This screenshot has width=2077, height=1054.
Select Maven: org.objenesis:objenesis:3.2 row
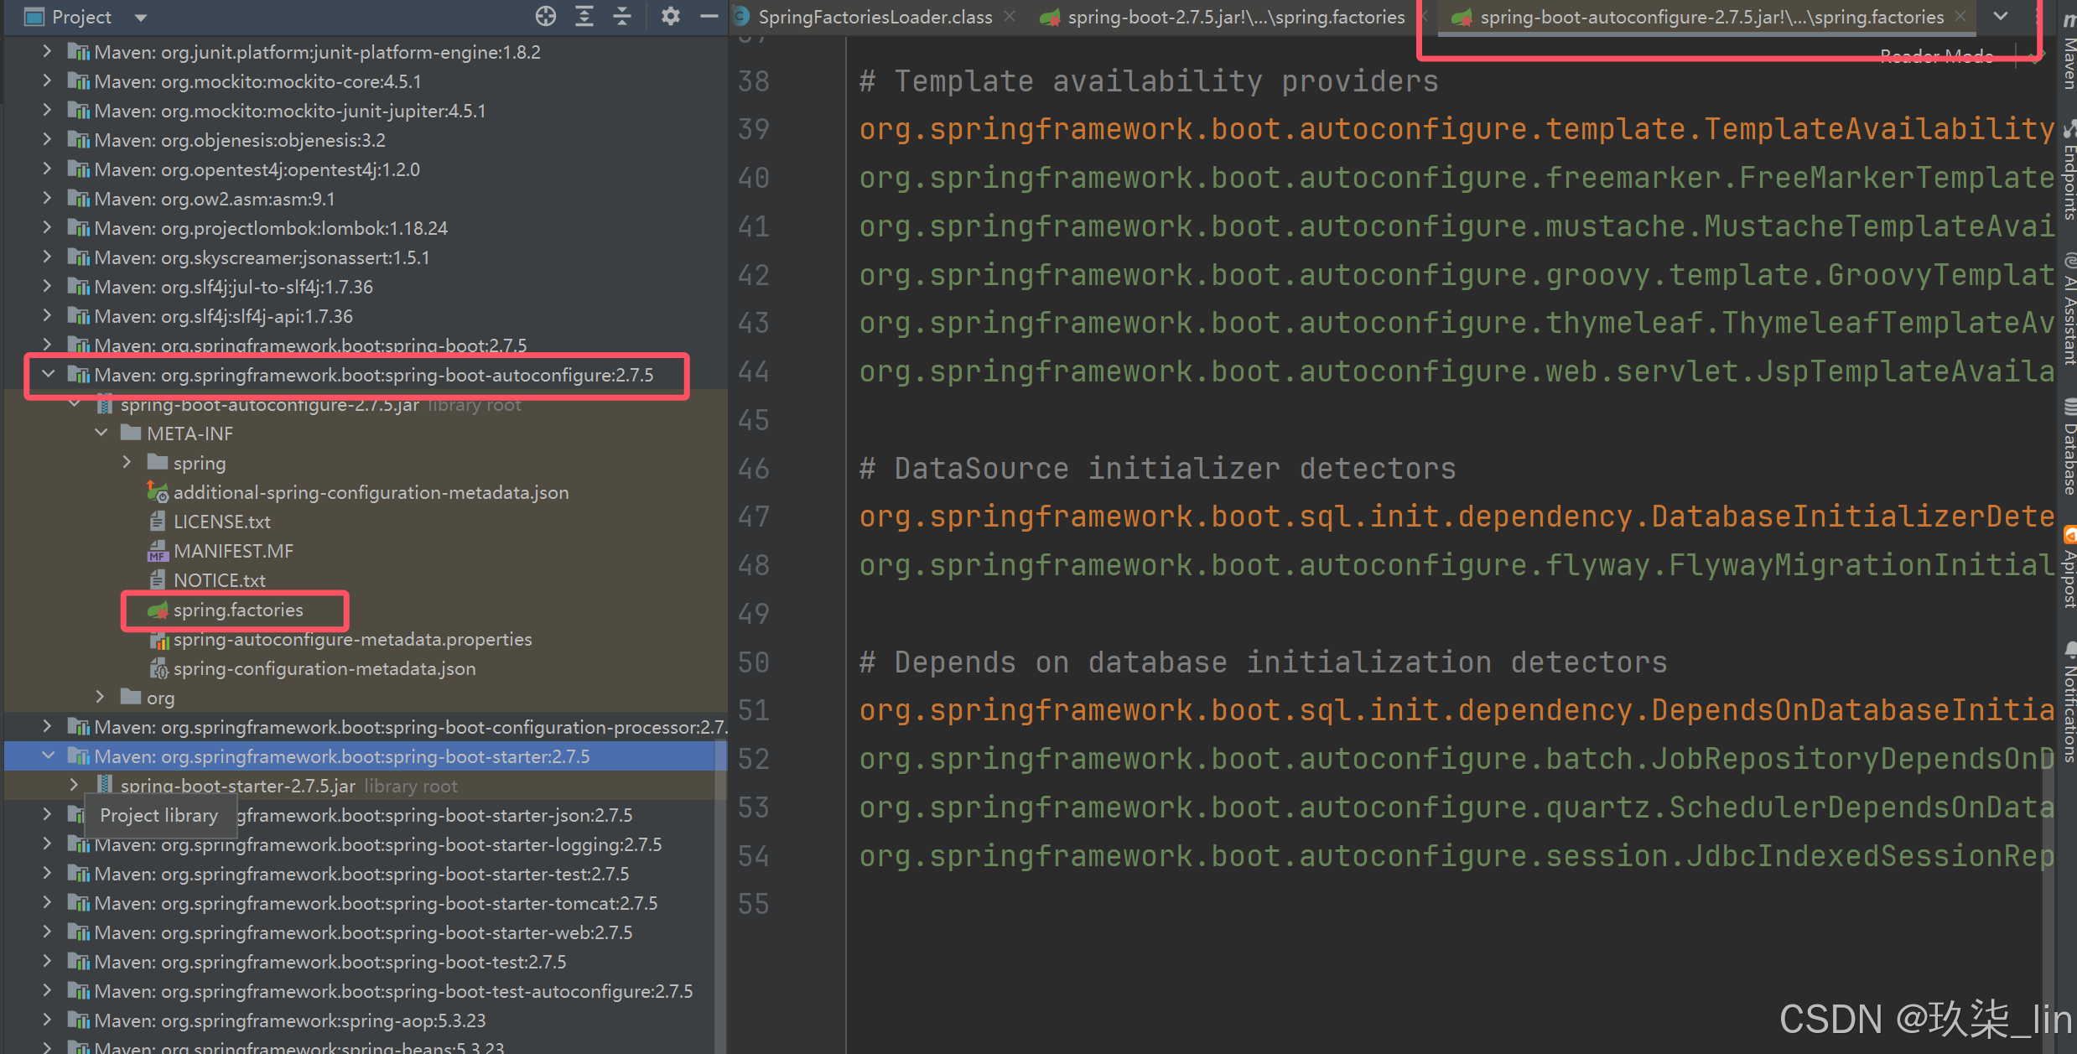pyautogui.click(x=366, y=140)
